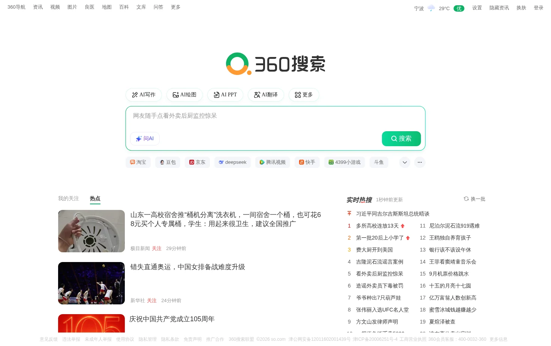Click 隐藏资讯 to hide news
This screenshot has height=346, width=551.
tap(499, 8)
